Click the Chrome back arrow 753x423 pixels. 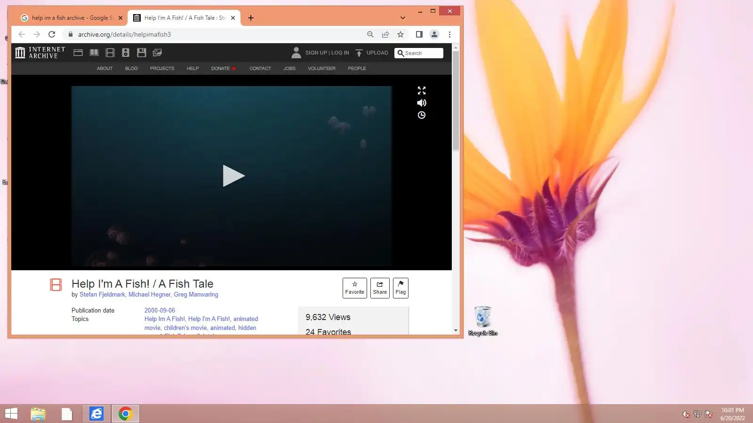coord(22,34)
